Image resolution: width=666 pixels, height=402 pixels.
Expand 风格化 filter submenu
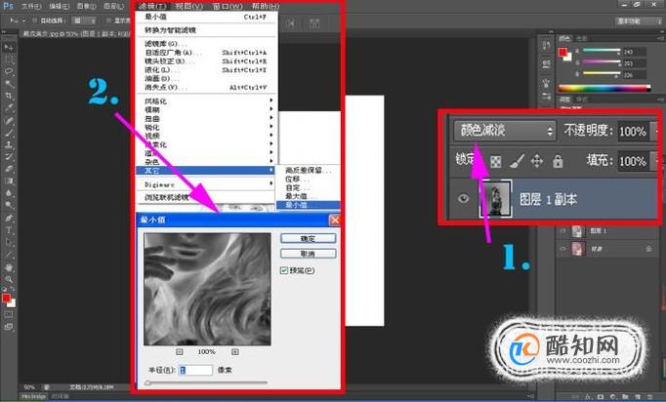[207, 101]
